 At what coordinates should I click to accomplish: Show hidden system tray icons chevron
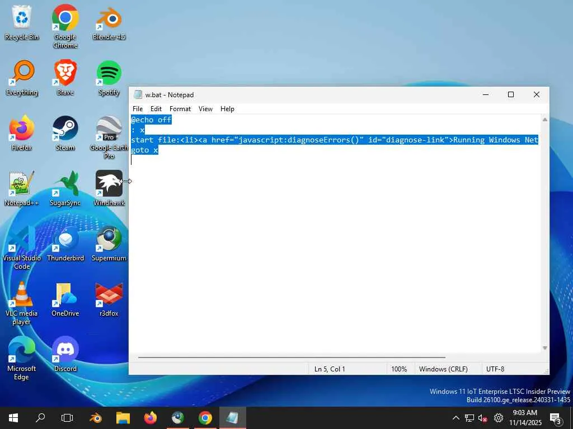456,418
